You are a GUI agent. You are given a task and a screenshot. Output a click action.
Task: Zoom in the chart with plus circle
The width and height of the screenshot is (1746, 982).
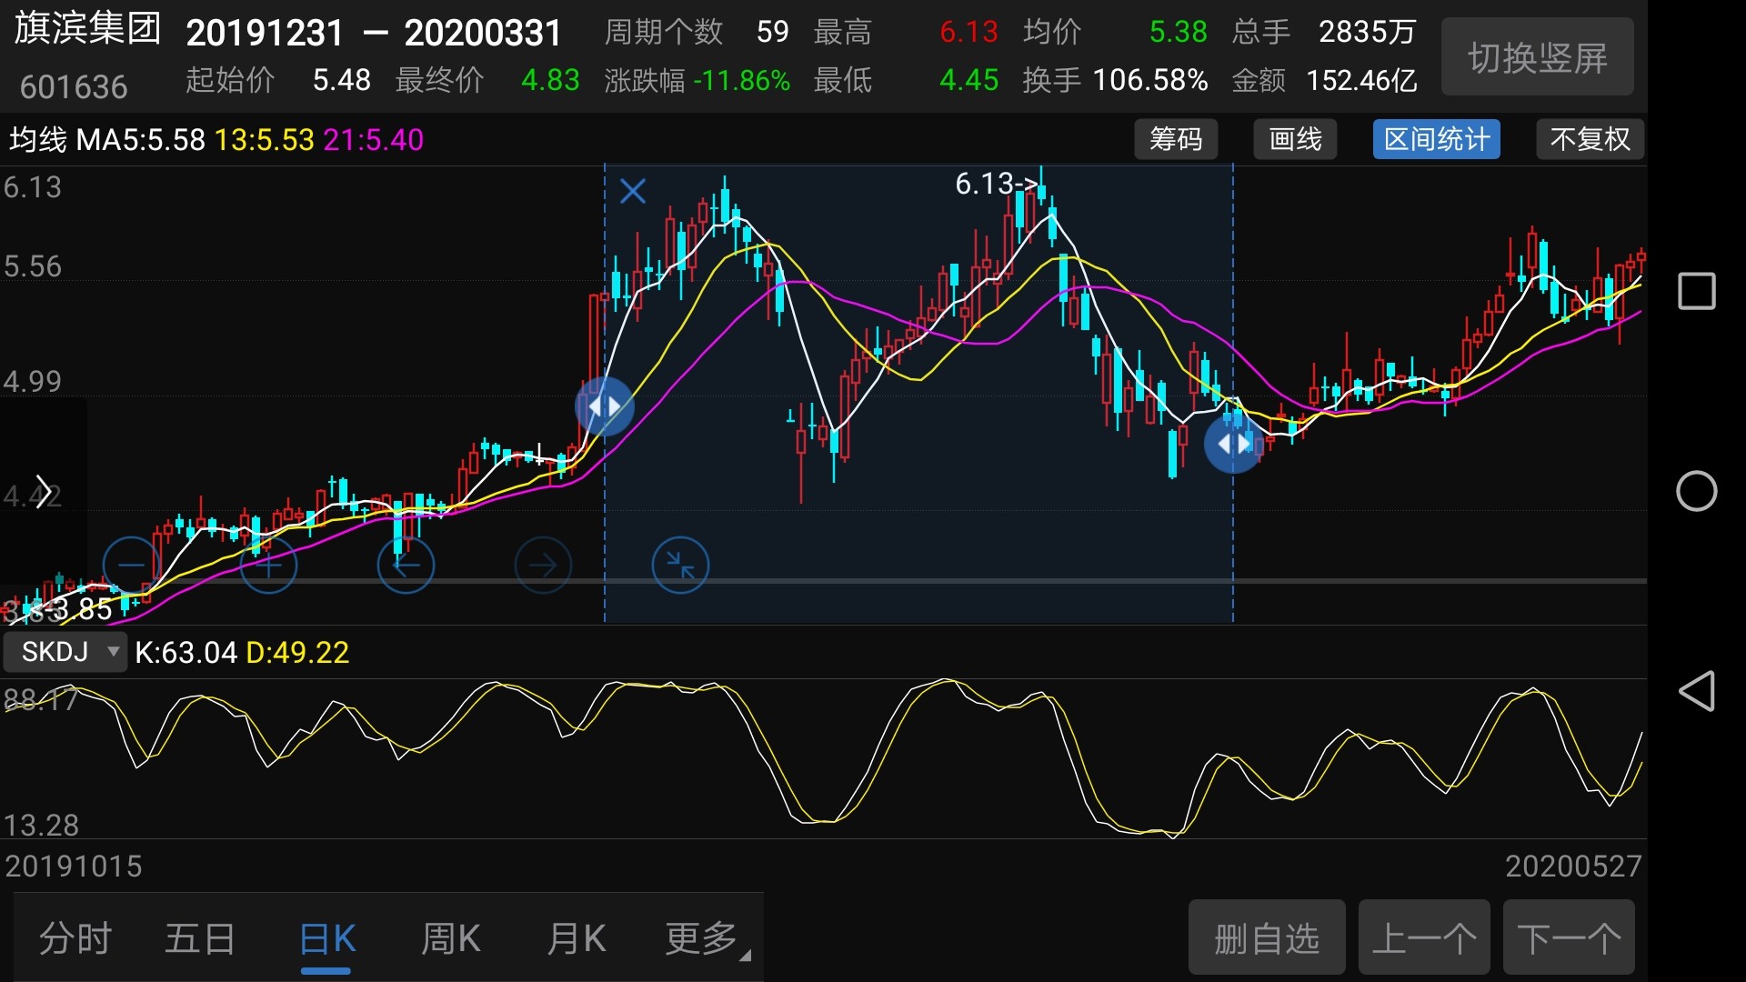click(268, 565)
